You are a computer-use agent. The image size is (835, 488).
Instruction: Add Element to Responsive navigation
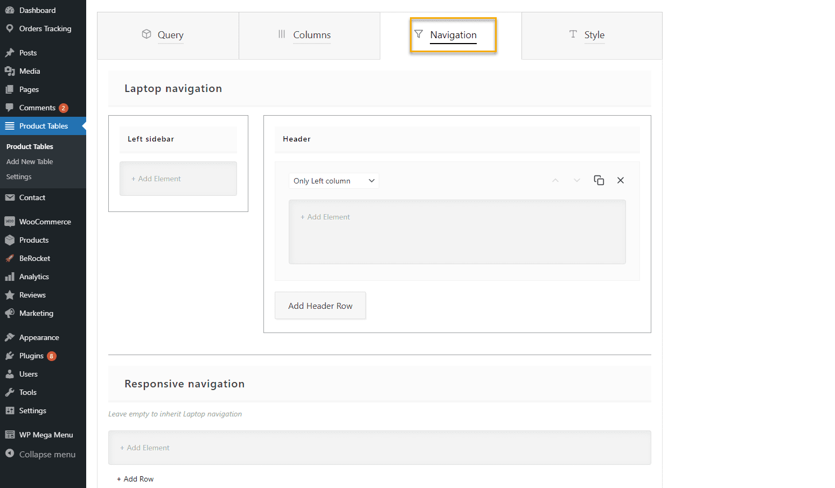380,448
